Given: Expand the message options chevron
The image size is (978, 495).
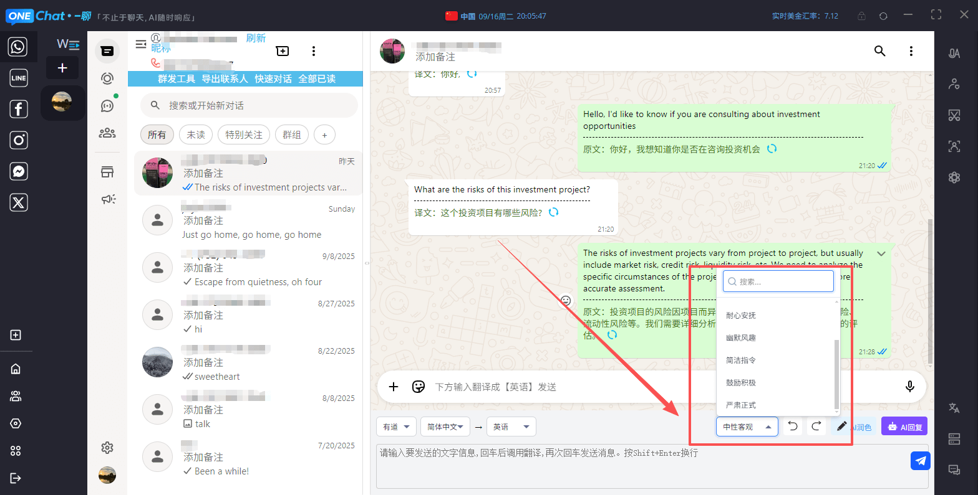Looking at the screenshot, I should [881, 253].
